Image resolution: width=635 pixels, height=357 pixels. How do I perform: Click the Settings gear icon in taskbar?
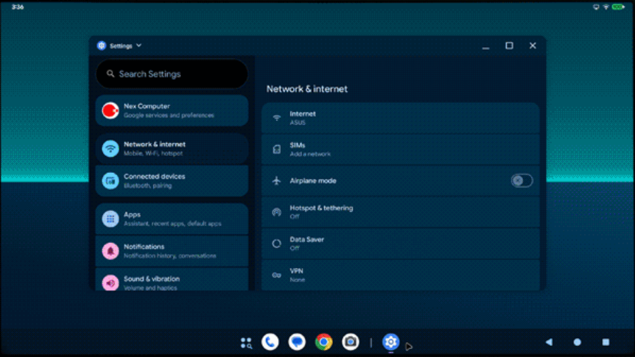(x=391, y=342)
